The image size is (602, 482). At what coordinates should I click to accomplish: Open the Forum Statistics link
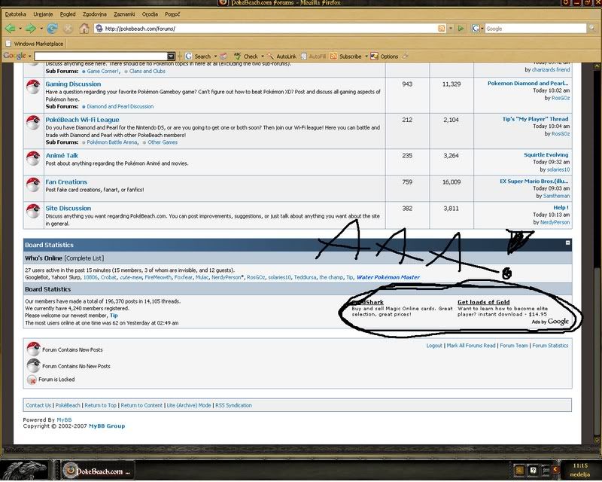coord(550,346)
